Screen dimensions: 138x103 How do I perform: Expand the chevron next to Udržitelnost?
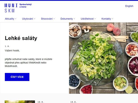pyautogui.click(x=95, y=19)
